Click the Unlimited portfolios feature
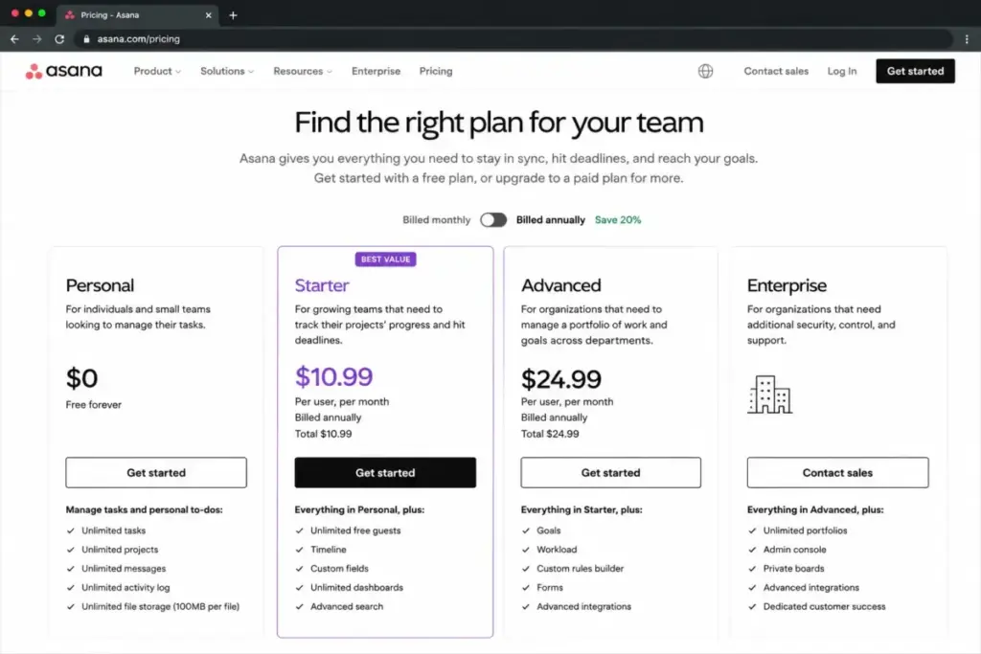The height and width of the screenshot is (654, 981). (x=805, y=530)
